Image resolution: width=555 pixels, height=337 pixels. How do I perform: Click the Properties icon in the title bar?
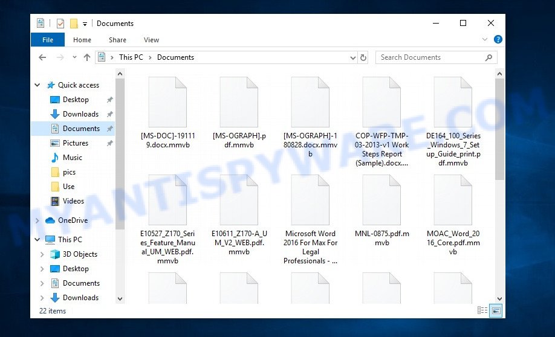[x=60, y=24]
